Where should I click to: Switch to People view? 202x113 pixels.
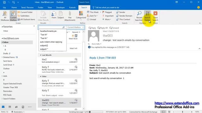[16, 107]
